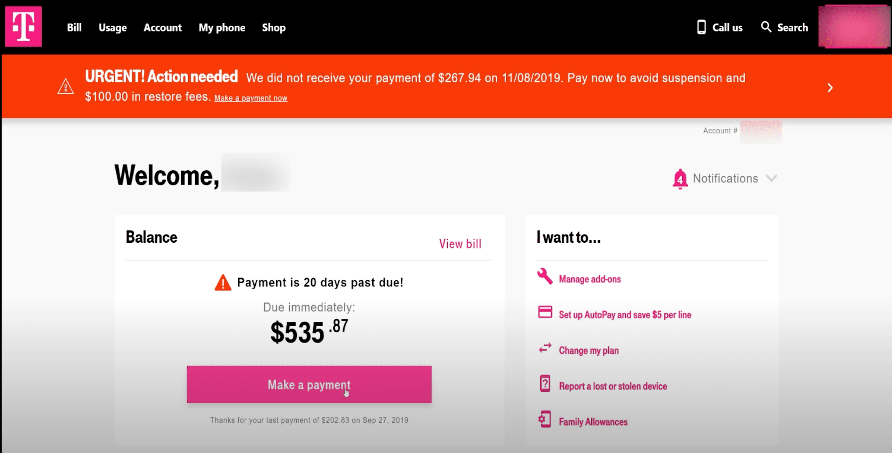
Task: Click the wrench icon for add-ons
Action: click(x=545, y=276)
